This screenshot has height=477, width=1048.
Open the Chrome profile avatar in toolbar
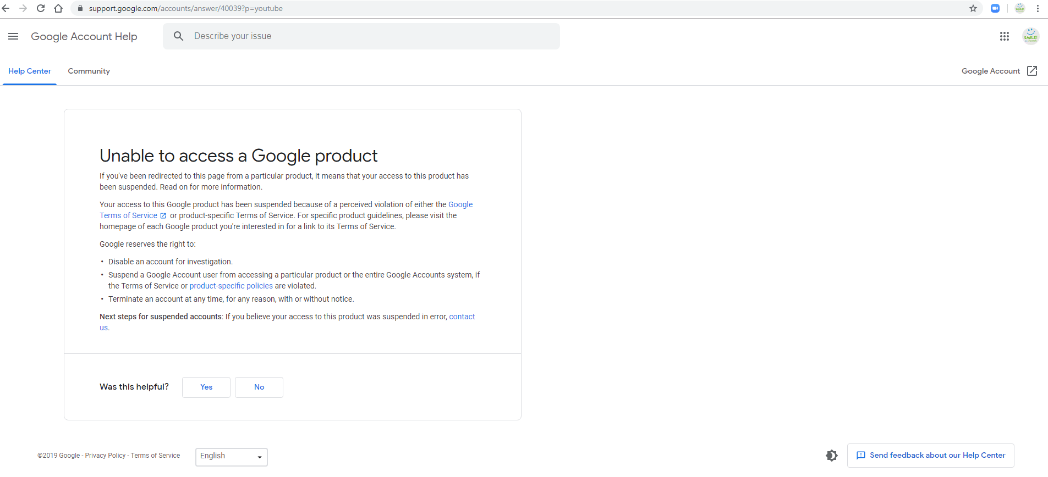point(1020,8)
